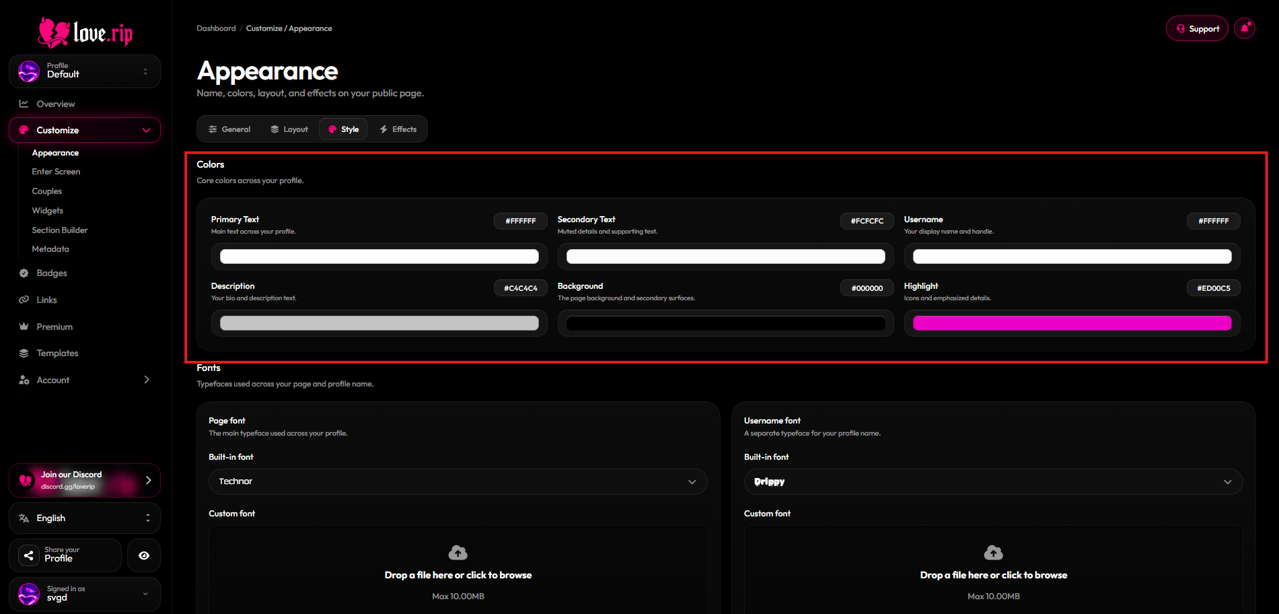Click the Overview chart icon

tap(24, 104)
